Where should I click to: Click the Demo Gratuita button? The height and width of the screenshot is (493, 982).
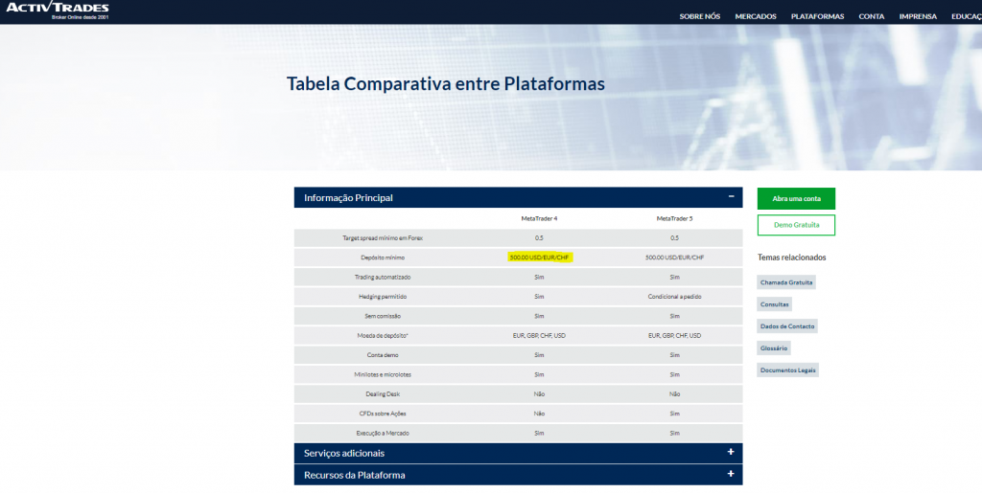coord(796,225)
